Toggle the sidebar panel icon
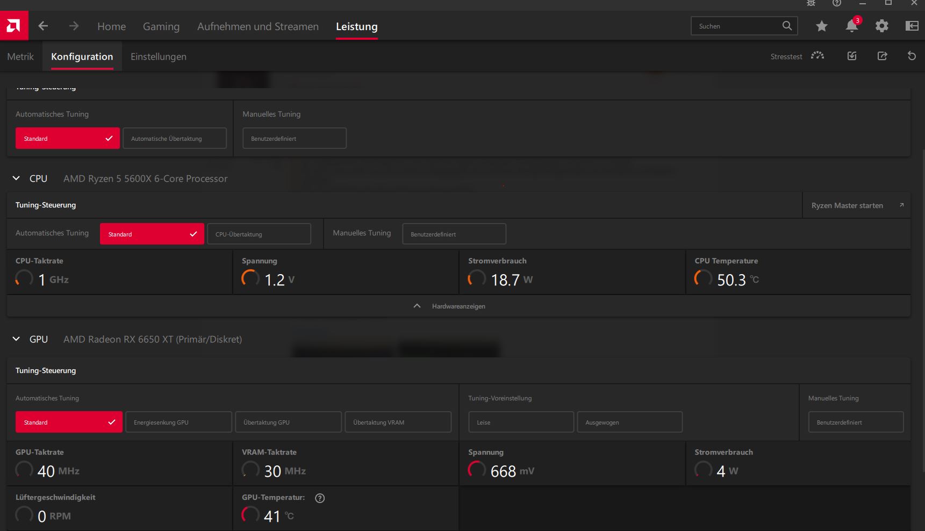Viewport: 925px width, 531px height. click(912, 26)
